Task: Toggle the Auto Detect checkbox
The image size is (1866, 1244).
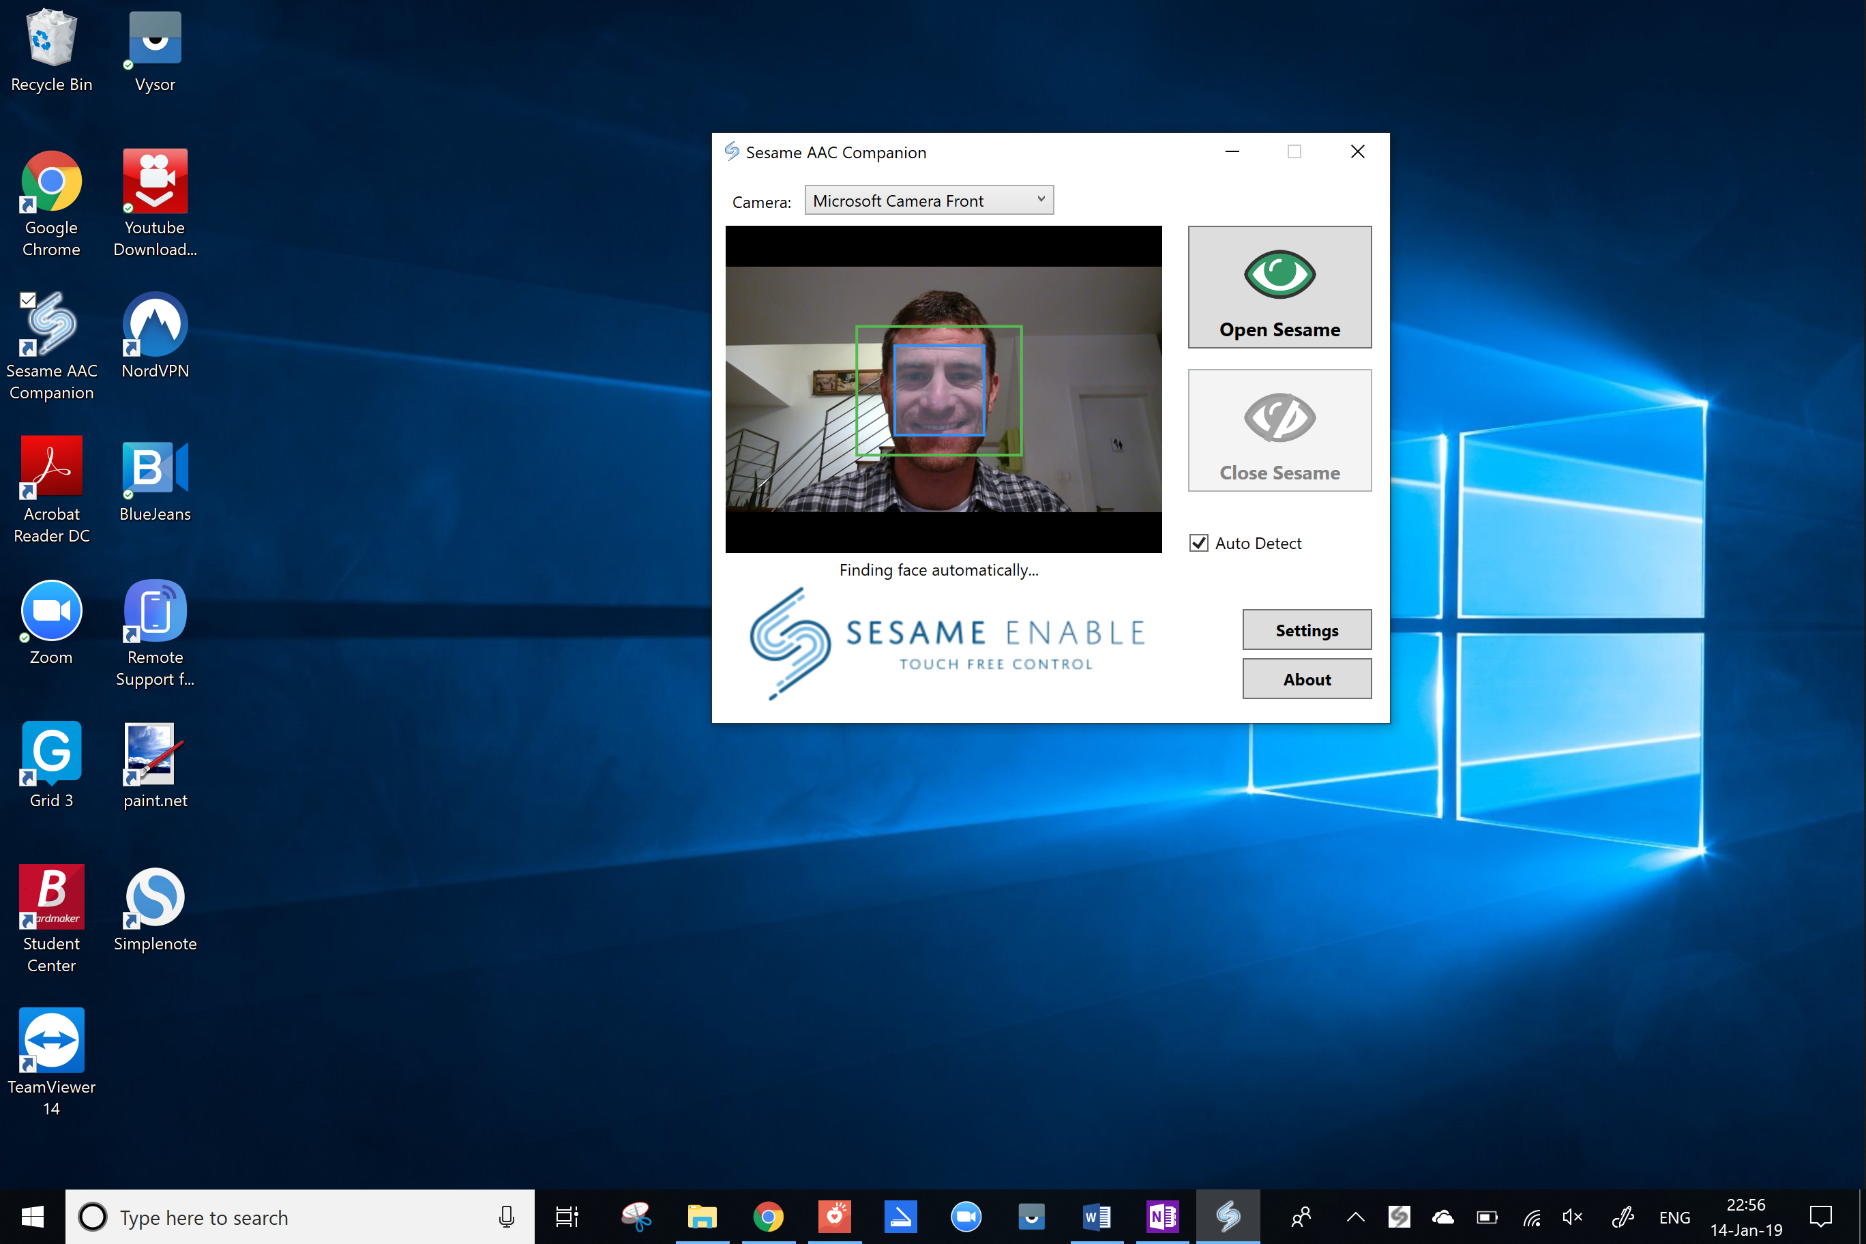Action: [1198, 543]
